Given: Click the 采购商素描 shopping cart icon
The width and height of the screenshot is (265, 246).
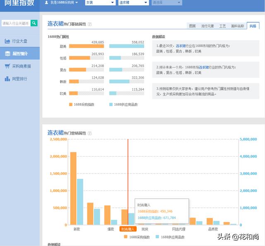Looking at the screenshot, I should point(7,66).
